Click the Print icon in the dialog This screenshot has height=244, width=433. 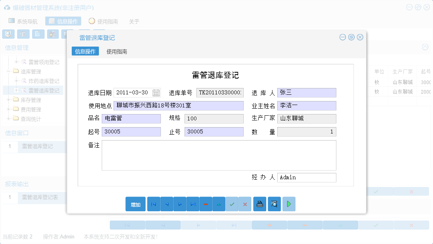click(x=259, y=204)
